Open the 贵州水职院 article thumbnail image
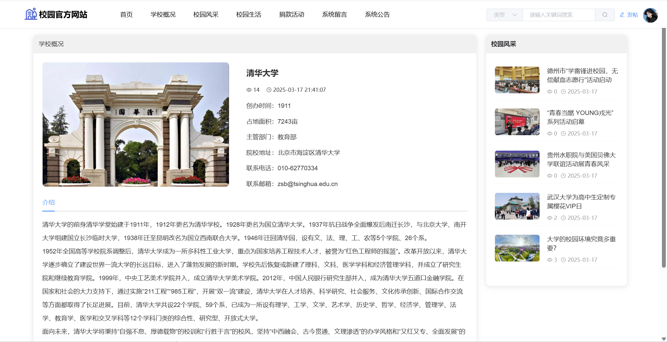 pos(517,164)
